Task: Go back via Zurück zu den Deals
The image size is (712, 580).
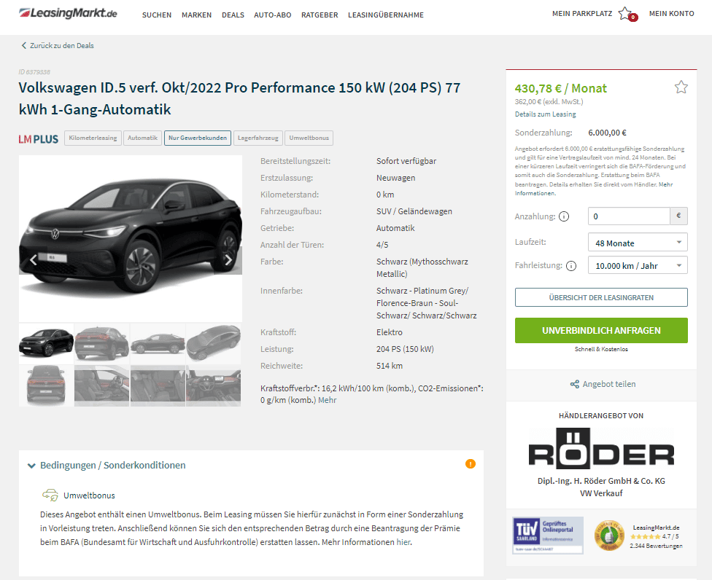Action: (62, 45)
